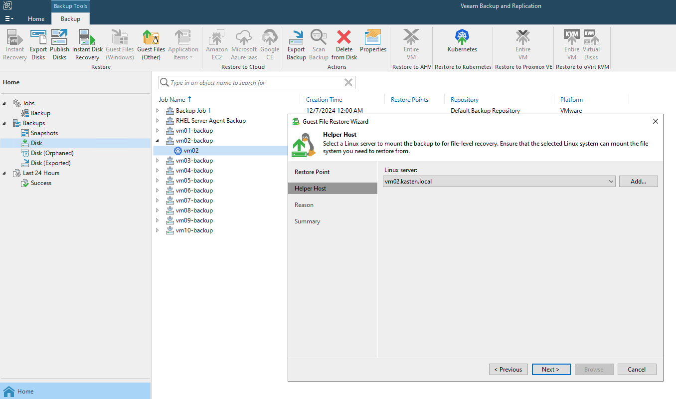Click the Restore Points column header

coord(409,100)
